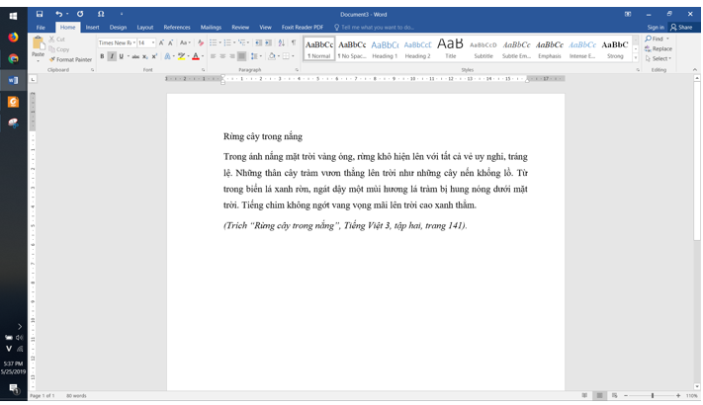Copy the selected text

point(58,49)
